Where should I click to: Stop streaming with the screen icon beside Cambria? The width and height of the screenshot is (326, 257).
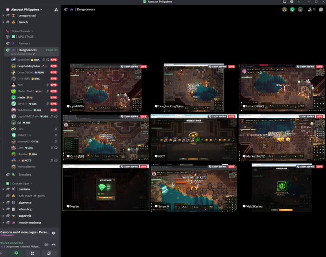pos(53,233)
